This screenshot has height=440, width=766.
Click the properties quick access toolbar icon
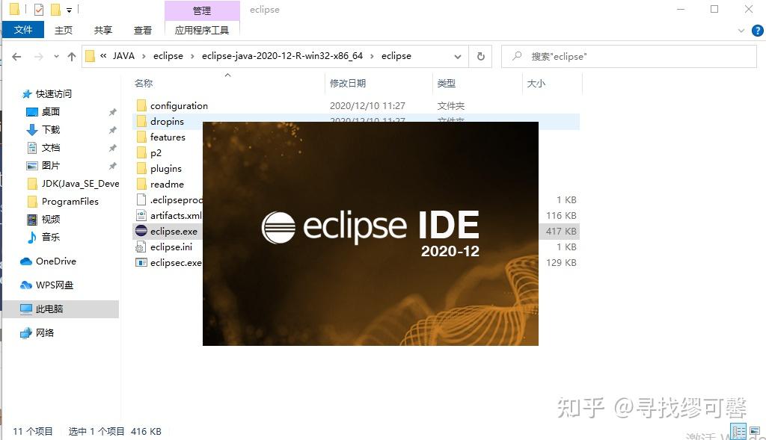tap(39, 9)
